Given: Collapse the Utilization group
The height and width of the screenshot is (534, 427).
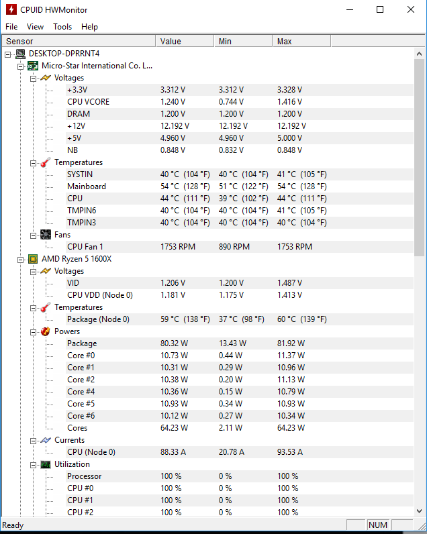Looking at the screenshot, I should tap(33, 465).
